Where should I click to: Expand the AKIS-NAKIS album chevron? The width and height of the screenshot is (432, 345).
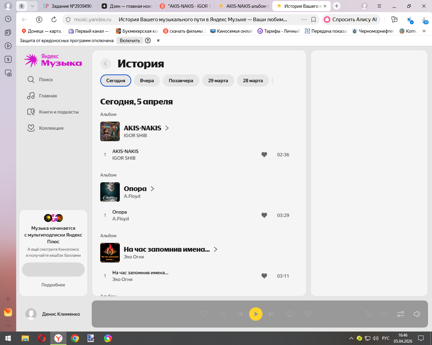(x=167, y=128)
